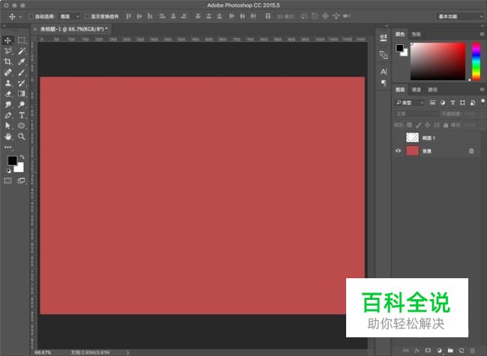Switch to the 色板 tab
The width and height of the screenshot is (487, 356).
(x=417, y=34)
